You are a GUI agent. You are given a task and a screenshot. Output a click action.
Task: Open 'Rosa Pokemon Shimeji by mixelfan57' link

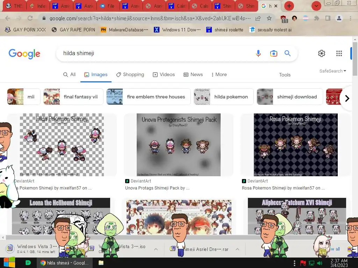(x=283, y=188)
